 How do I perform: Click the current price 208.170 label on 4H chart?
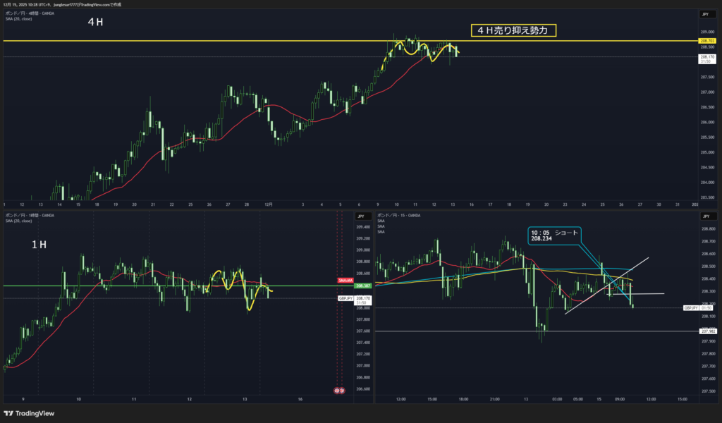[x=706, y=56]
